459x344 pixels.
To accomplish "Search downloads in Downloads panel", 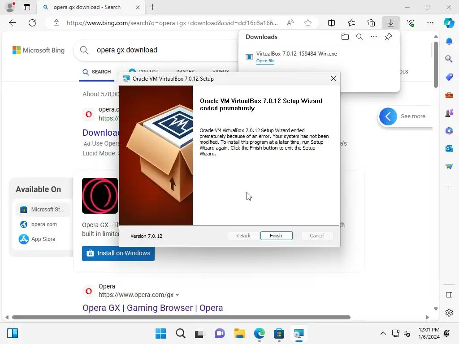I will pos(359,37).
